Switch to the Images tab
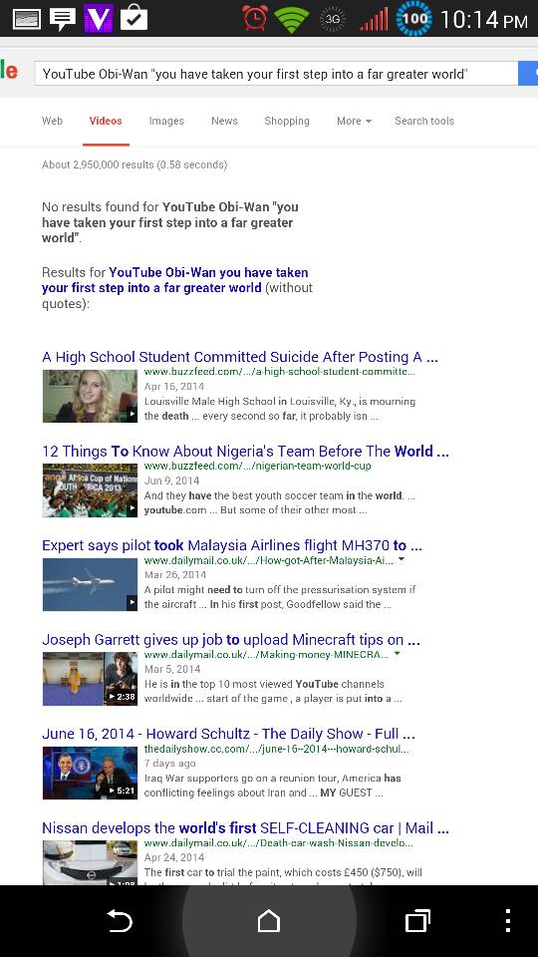538x957 pixels. [x=166, y=121]
